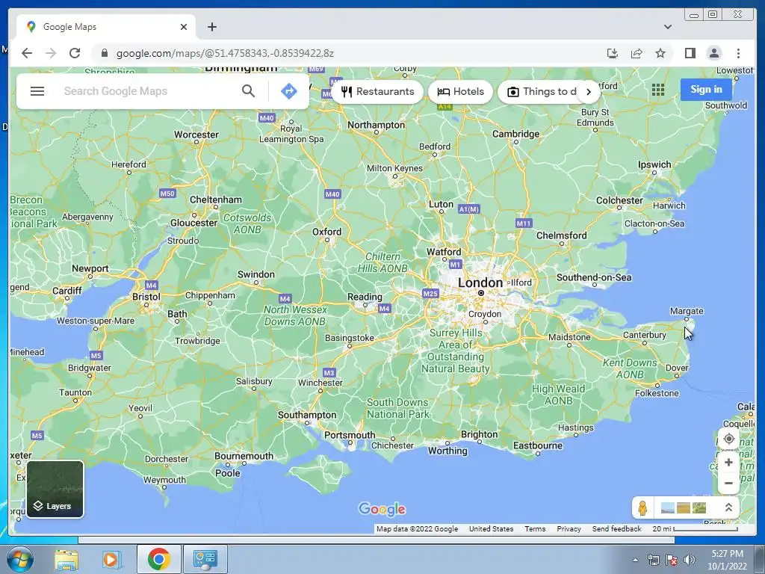The width and height of the screenshot is (765, 574).
Task: Install app via the download icon in the address bar
Action: [613, 53]
